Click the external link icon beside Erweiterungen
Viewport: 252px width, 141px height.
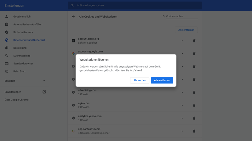point(44,92)
